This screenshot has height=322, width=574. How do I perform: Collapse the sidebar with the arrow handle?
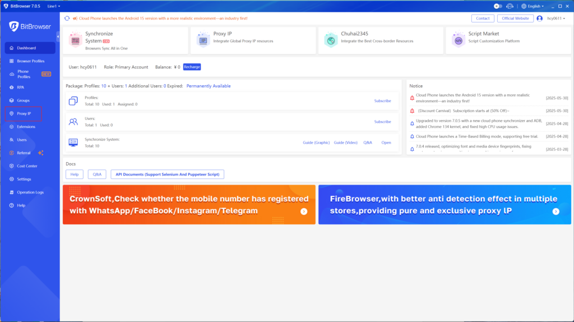click(x=58, y=36)
